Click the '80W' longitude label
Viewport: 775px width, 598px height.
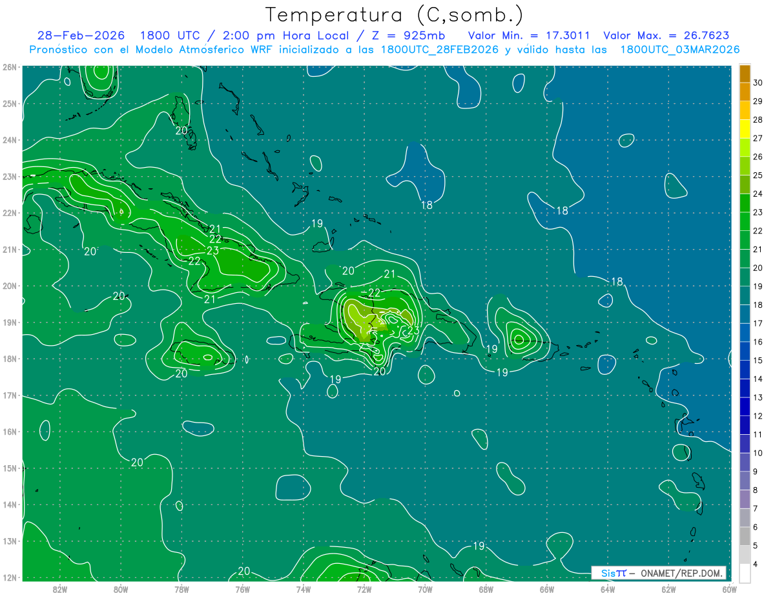[121, 589]
